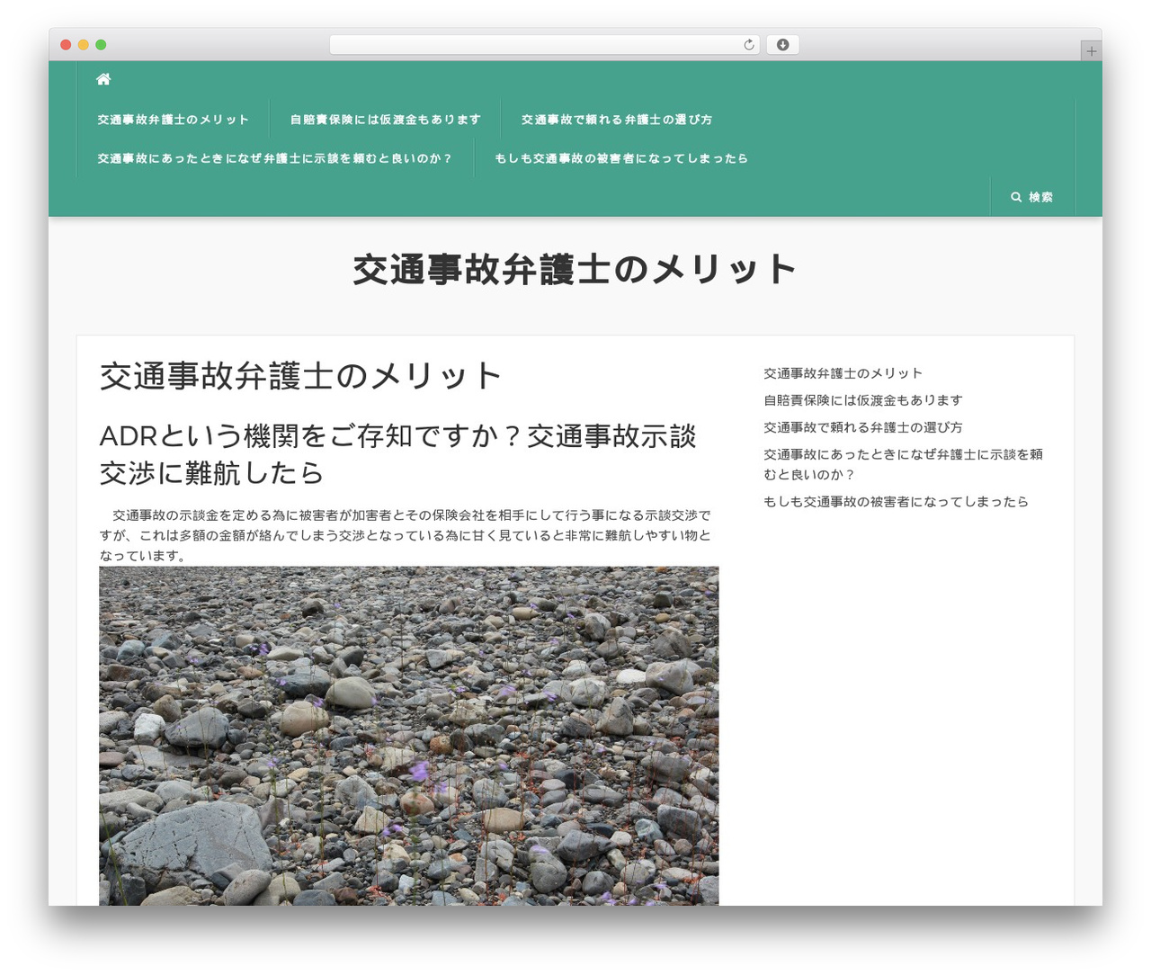Open nav menu item 自賠責保険には仮渡金もあります
Screen dimensions: 1151x975
(386, 119)
